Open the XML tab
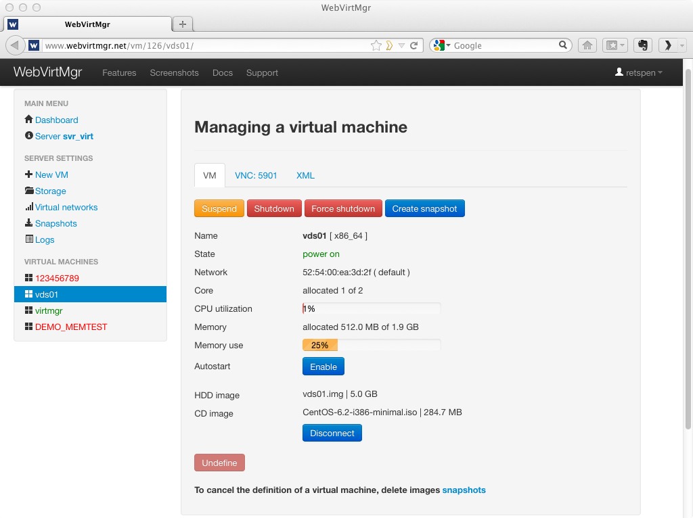Viewport: 693px width, 518px height. click(x=305, y=175)
